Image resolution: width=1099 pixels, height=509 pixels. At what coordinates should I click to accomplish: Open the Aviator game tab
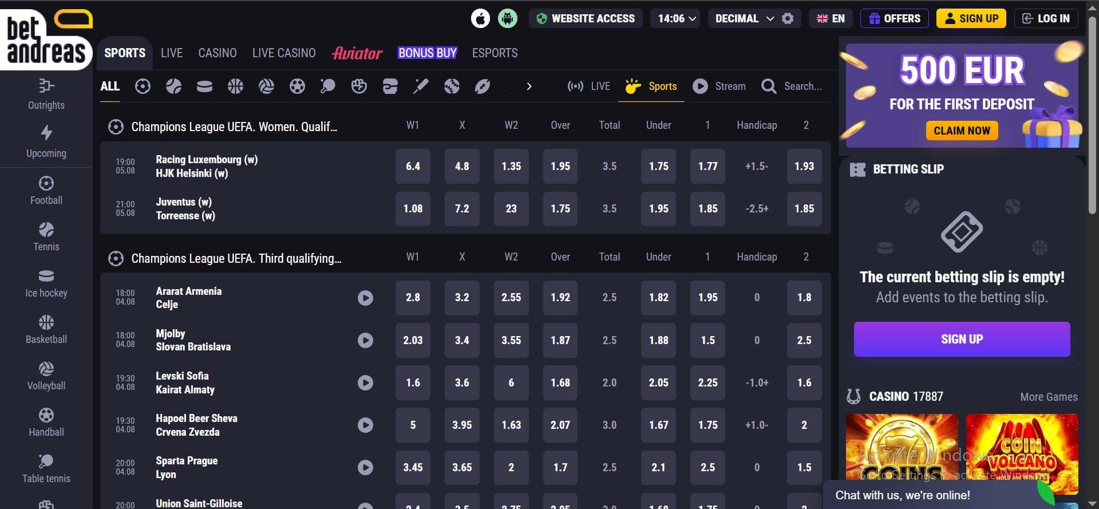pos(357,53)
